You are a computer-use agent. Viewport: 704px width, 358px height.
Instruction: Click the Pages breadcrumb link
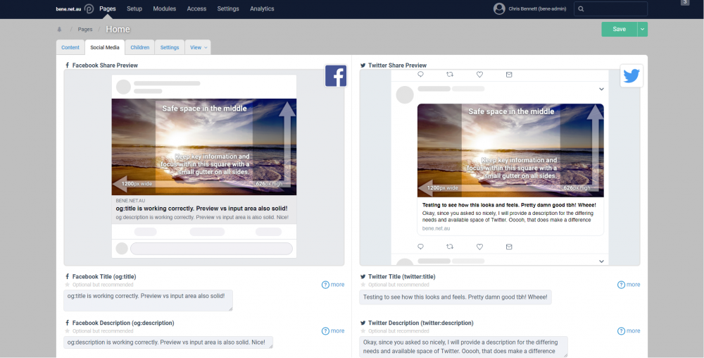[x=85, y=30]
